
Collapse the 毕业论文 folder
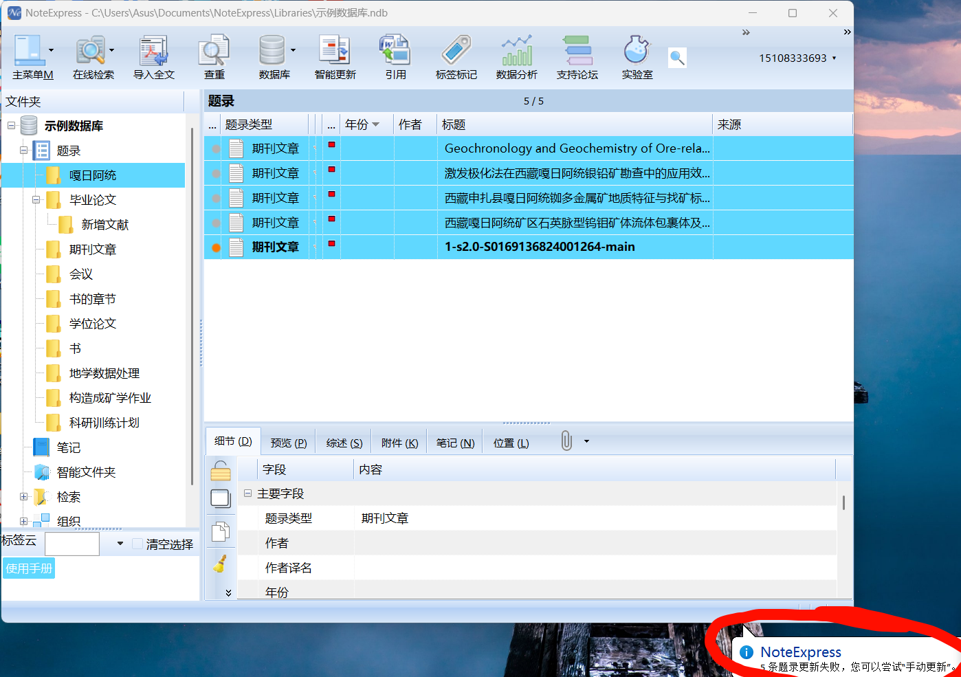point(36,200)
